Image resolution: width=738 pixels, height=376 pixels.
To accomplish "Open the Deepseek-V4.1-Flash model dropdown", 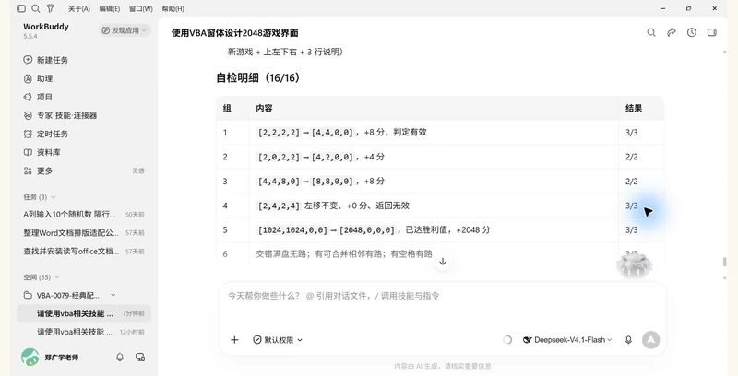I will point(567,340).
